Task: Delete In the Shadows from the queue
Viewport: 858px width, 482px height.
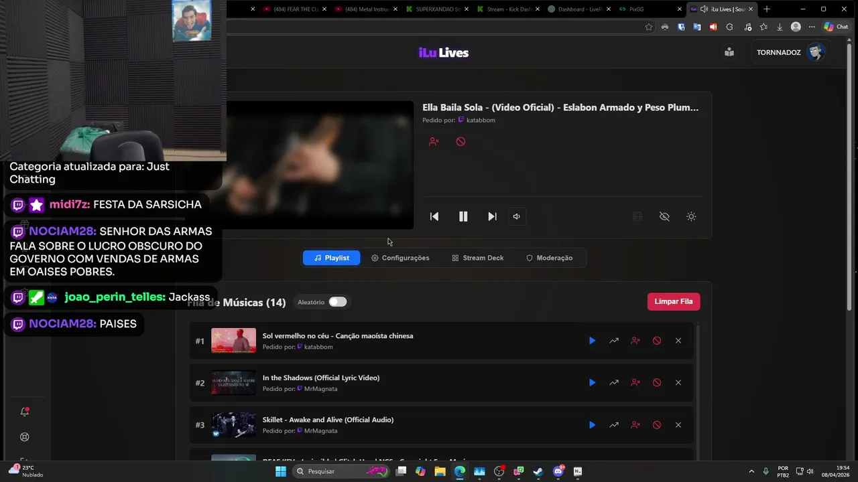Action: tap(678, 382)
